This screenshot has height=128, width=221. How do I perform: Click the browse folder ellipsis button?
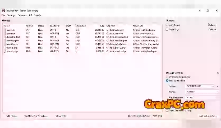(217, 86)
